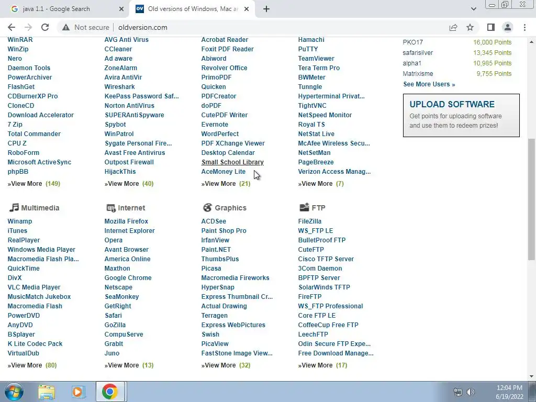The width and height of the screenshot is (536, 402).
Task: Click the scrollbar up arrow
Action: [x=531, y=42]
